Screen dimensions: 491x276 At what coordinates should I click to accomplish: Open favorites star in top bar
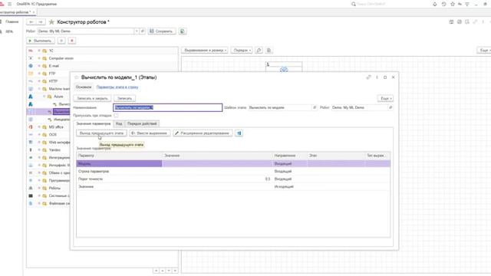coord(453,4)
